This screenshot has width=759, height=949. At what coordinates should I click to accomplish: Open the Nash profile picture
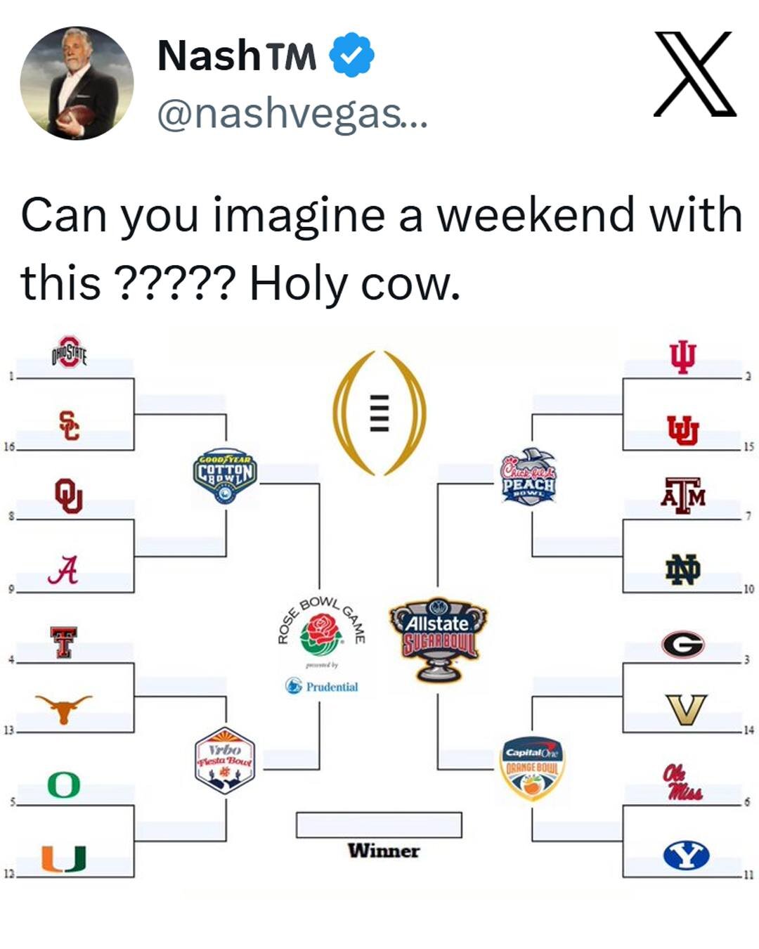(x=77, y=83)
